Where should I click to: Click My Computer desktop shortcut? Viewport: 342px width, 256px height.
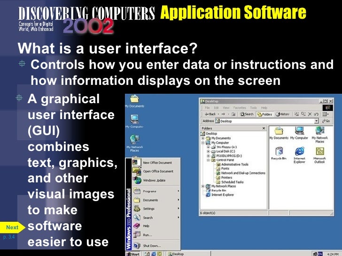pyautogui.click(x=134, y=121)
